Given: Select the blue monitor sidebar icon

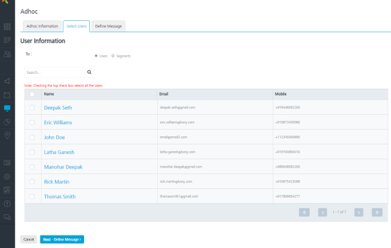Looking at the screenshot, I should coord(7,108).
